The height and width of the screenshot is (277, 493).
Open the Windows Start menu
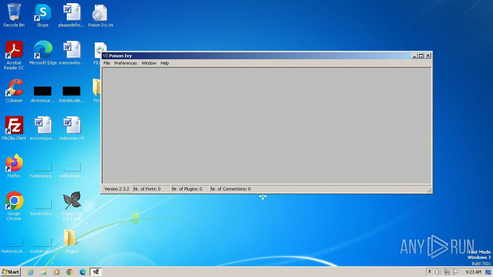(10, 272)
